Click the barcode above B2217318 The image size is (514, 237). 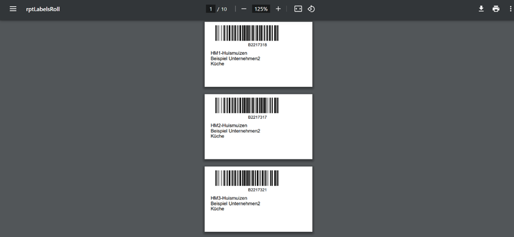(247, 33)
